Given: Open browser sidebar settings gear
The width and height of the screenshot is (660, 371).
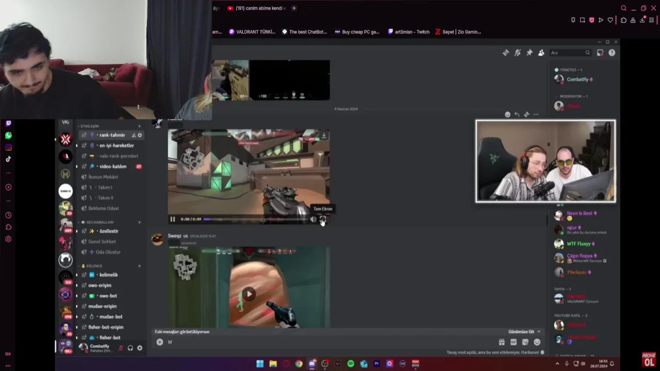Looking at the screenshot, I should (8, 239).
